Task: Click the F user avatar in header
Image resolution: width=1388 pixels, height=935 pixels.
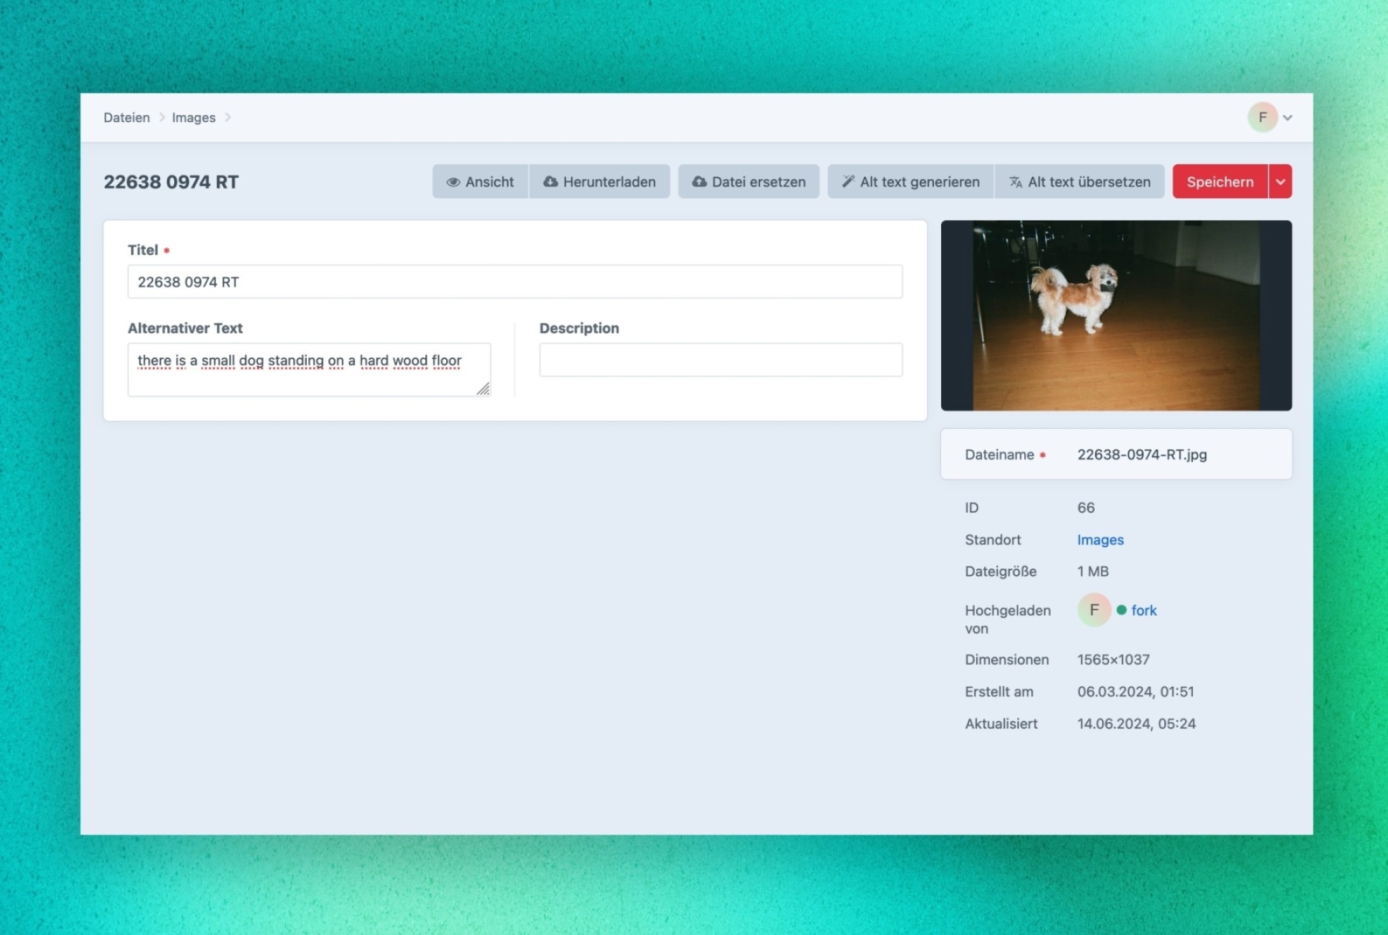Action: coord(1262,117)
